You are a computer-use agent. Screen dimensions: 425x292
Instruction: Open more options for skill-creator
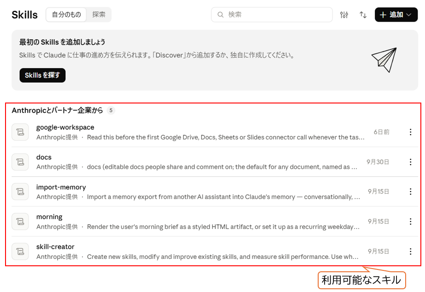pyautogui.click(x=410, y=252)
